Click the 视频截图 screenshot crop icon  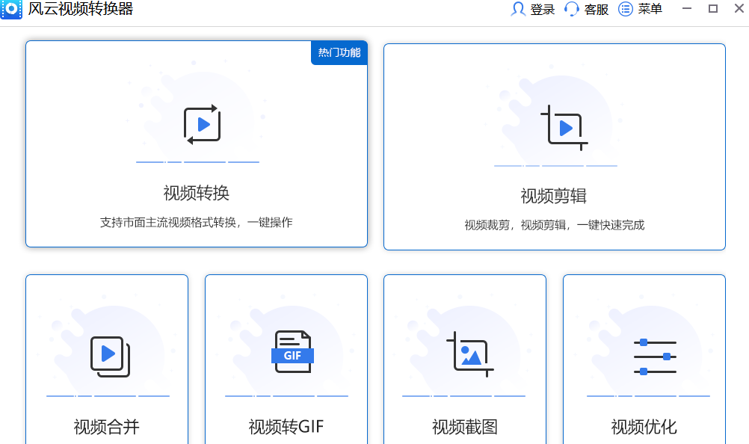[470, 354]
